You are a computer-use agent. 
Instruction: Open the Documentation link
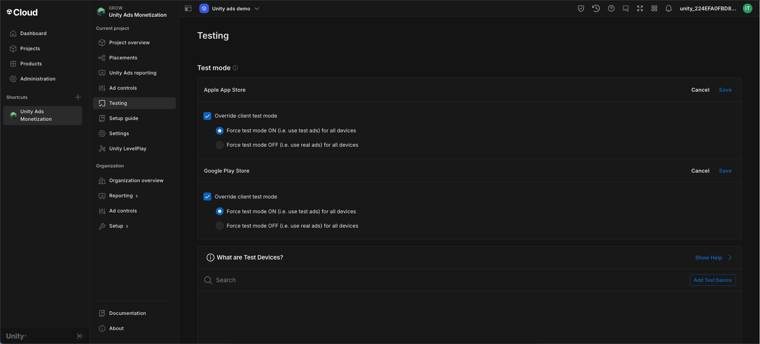click(x=134, y=313)
